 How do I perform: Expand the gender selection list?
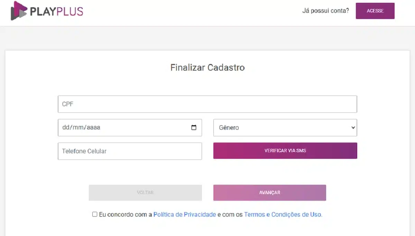click(285, 127)
